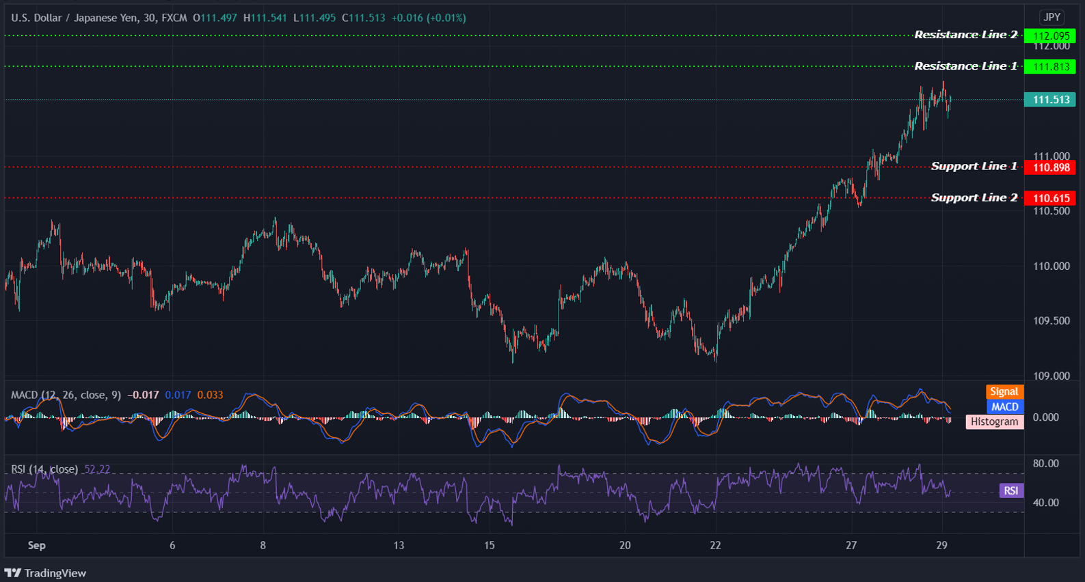This screenshot has width=1085, height=582.
Task: Click date 27 on the time axis
Action: 851,545
